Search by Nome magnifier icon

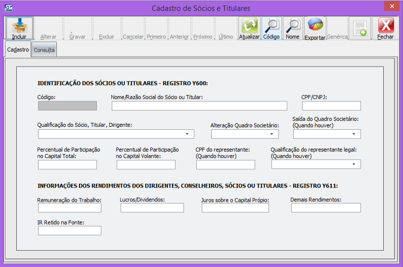point(293,26)
